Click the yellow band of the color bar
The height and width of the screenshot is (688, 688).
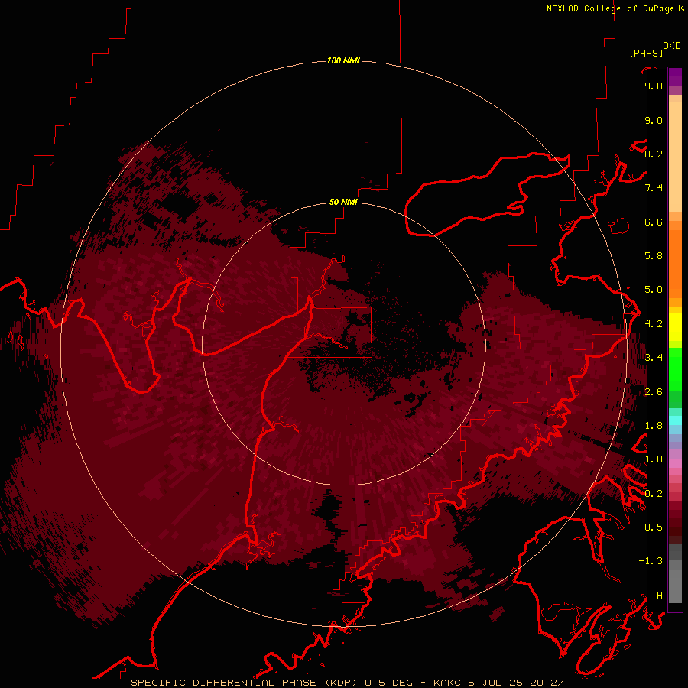(x=675, y=327)
